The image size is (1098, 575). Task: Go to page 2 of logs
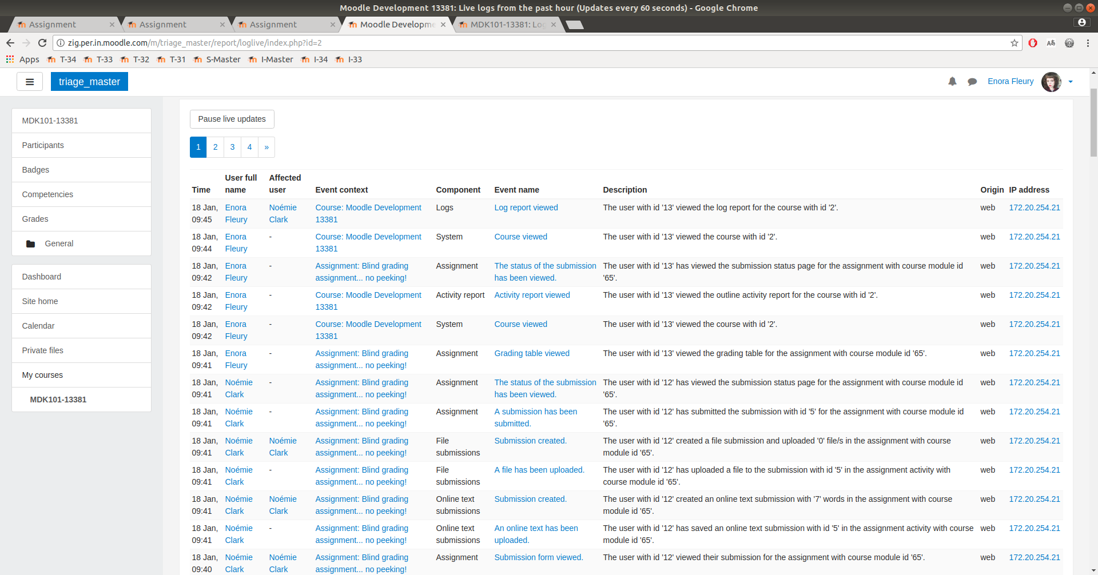click(215, 147)
